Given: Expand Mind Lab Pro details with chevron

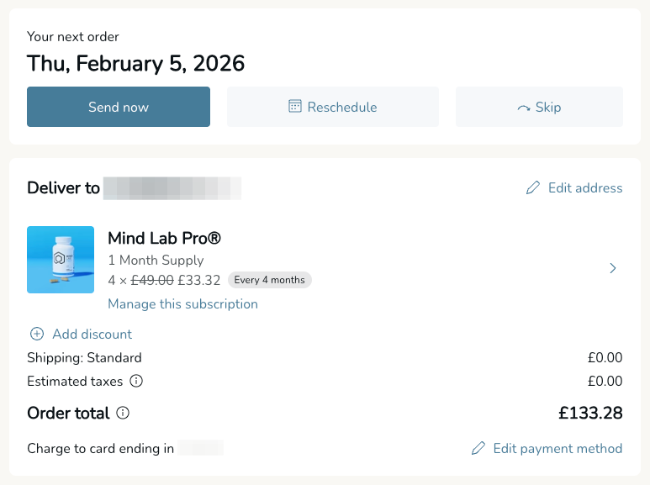Looking at the screenshot, I should tap(613, 268).
